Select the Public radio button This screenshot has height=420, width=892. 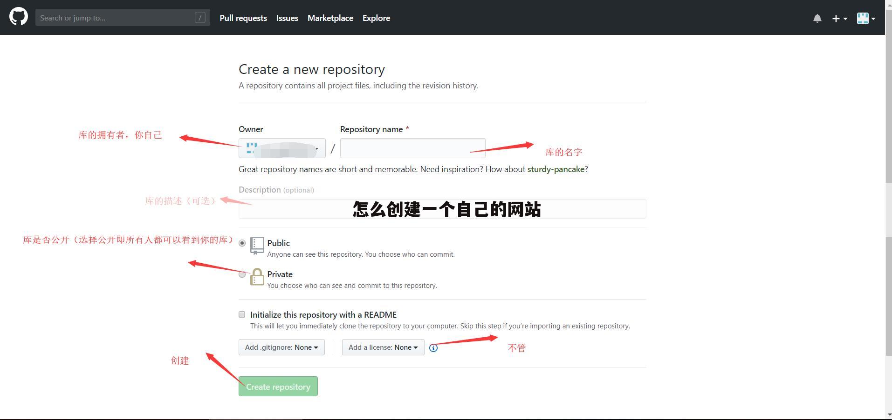pos(242,243)
